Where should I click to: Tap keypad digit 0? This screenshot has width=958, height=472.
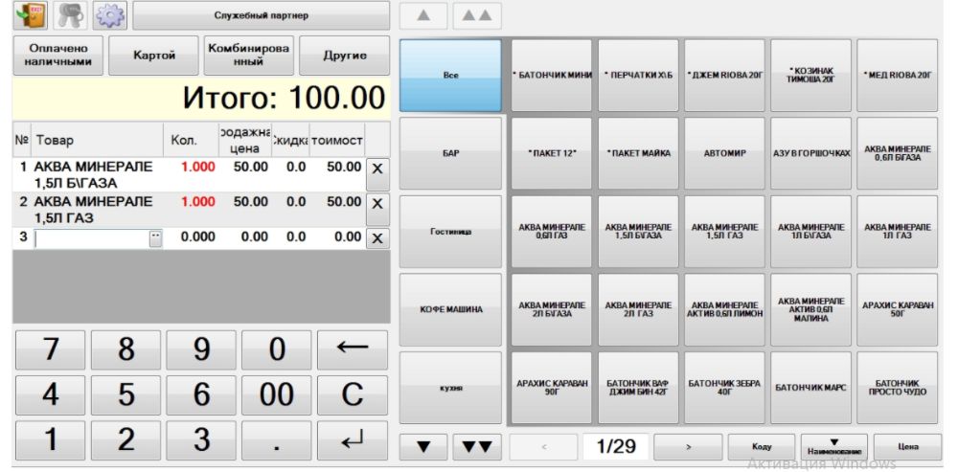click(277, 349)
